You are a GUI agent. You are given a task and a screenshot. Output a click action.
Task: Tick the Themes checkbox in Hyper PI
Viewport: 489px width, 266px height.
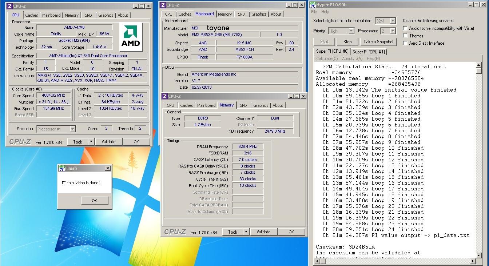click(405, 36)
